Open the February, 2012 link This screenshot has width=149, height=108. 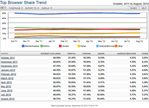pyautogui.click(x=9, y=74)
